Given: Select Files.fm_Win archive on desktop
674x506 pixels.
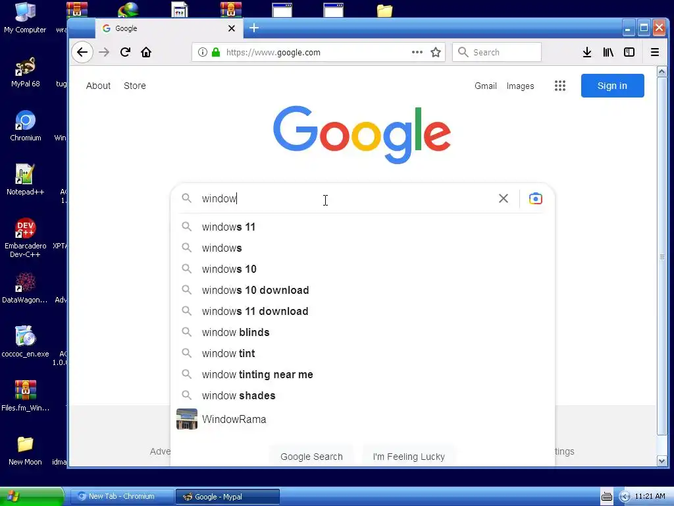Looking at the screenshot, I should click(x=25, y=396).
